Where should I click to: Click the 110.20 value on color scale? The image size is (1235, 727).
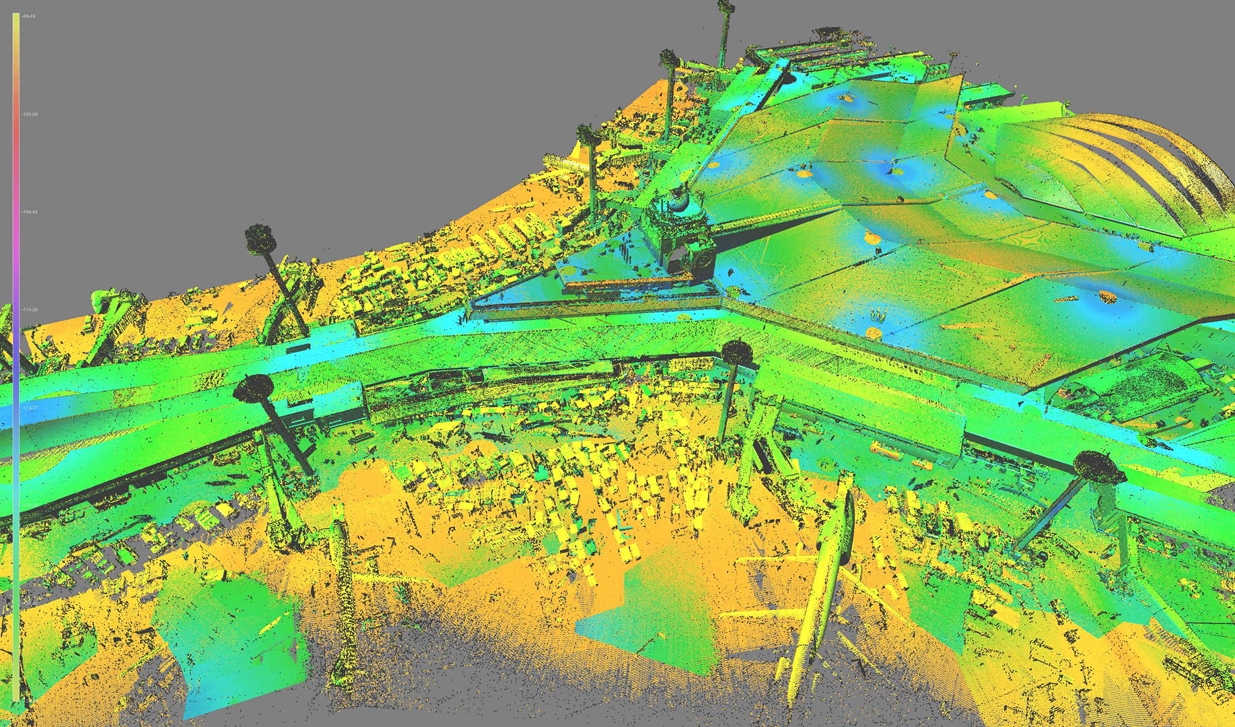pyautogui.click(x=30, y=310)
